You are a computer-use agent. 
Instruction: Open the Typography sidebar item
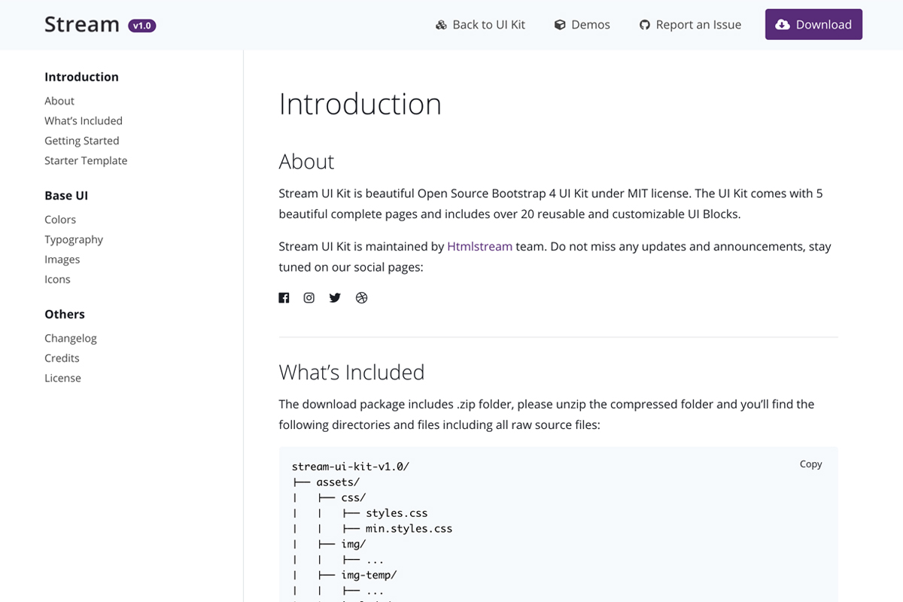[x=74, y=239]
